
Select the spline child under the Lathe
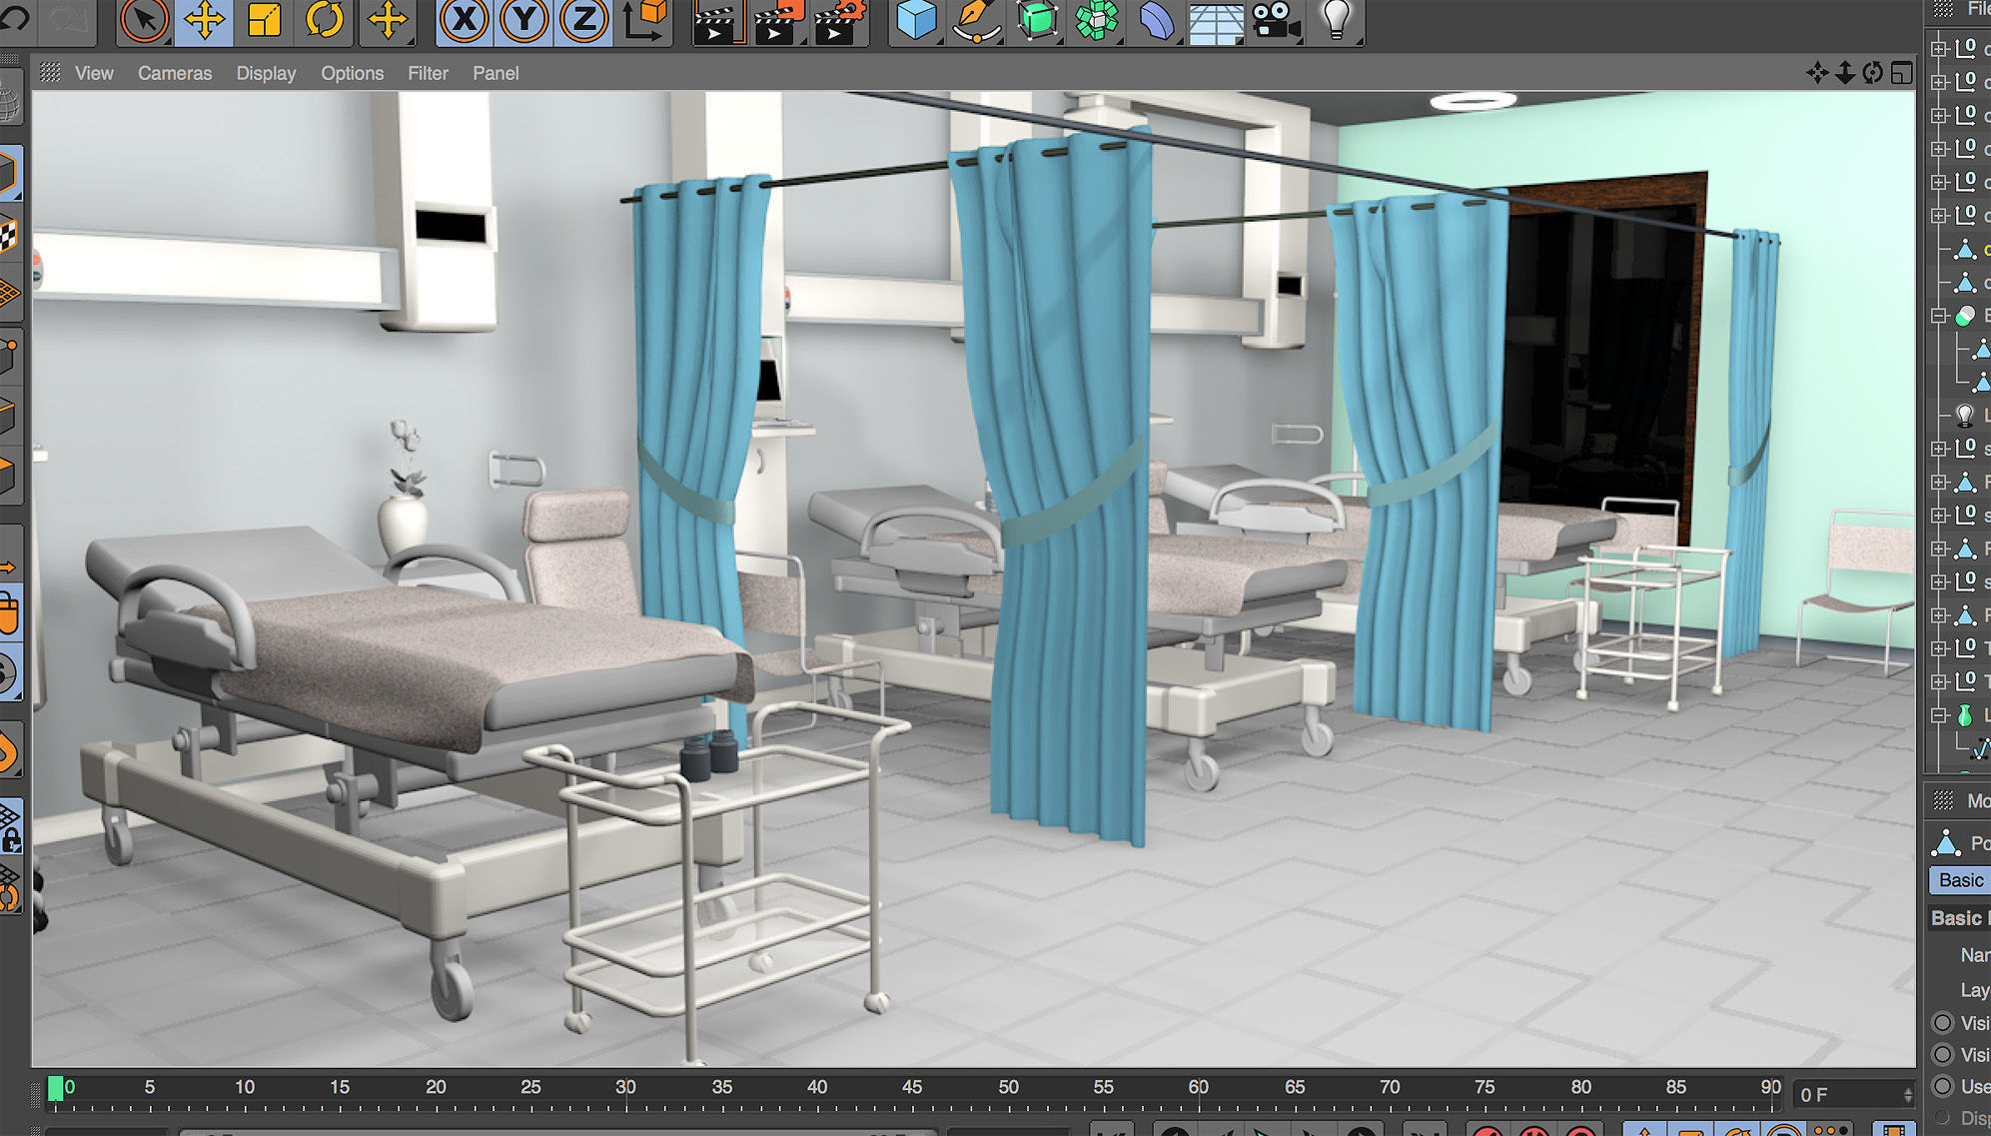pos(1981,747)
